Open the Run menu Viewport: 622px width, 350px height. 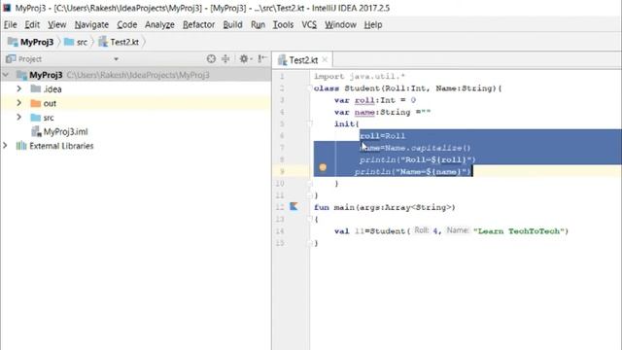pyautogui.click(x=258, y=24)
